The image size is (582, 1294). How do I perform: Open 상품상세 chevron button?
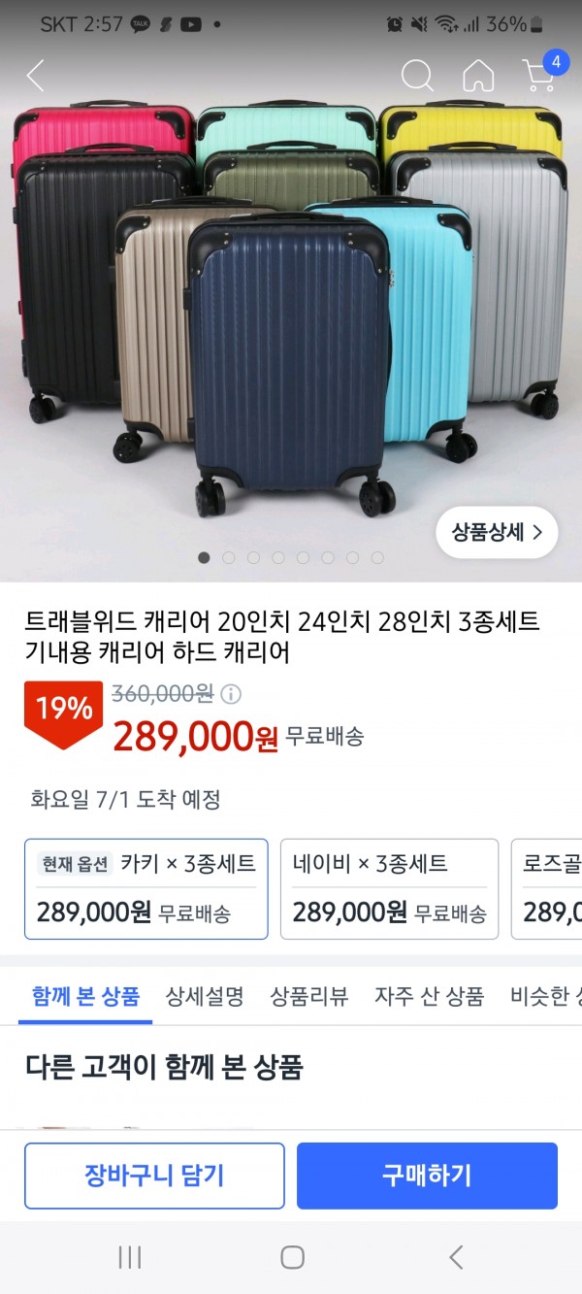tap(497, 532)
